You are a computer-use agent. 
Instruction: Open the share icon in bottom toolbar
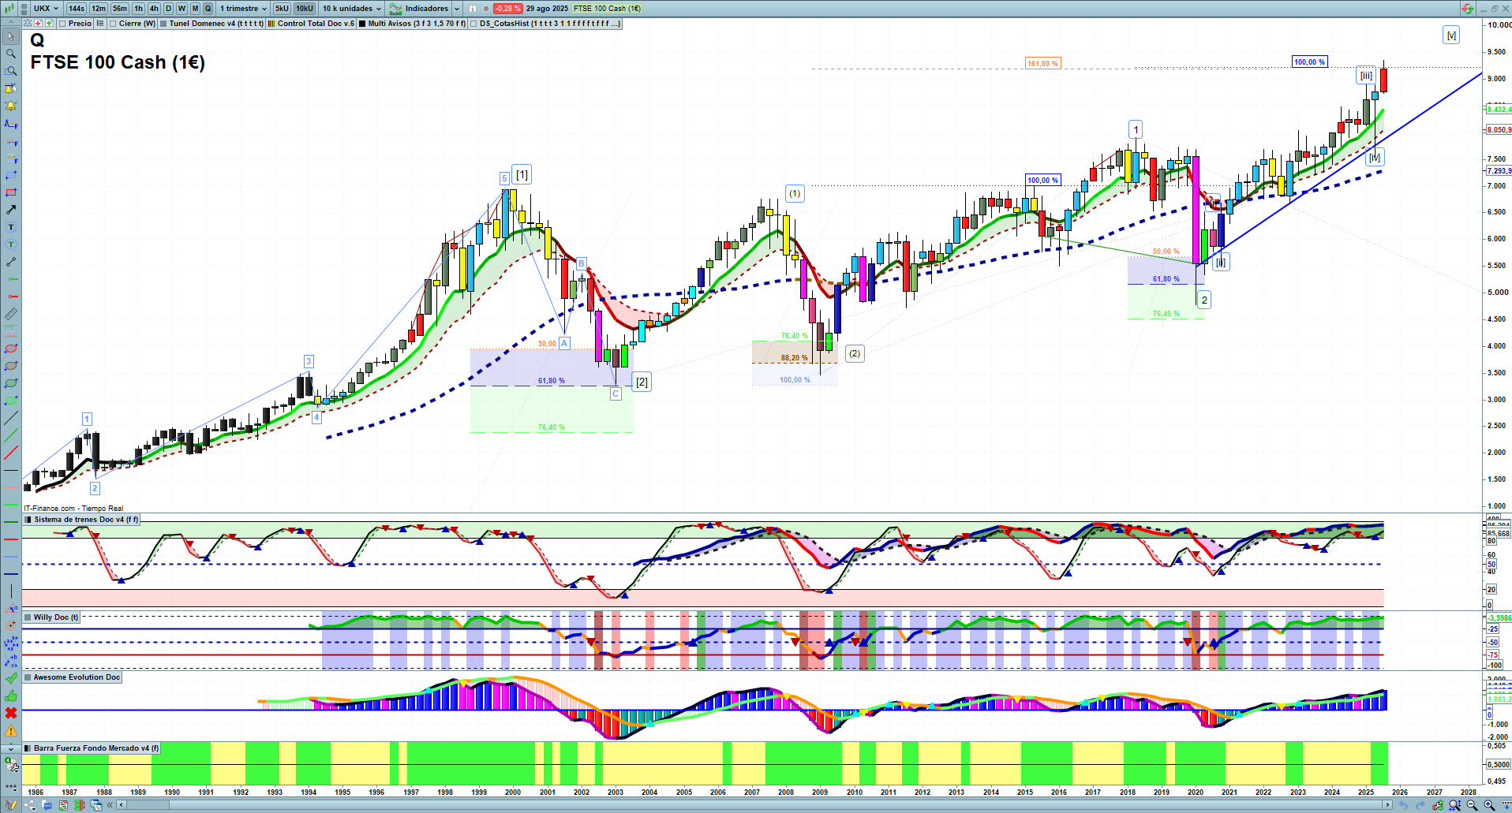(30, 805)
